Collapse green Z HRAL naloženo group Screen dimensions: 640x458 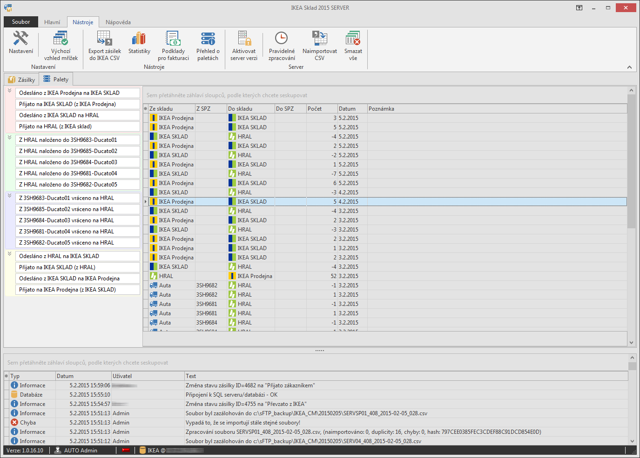point(9,138)
